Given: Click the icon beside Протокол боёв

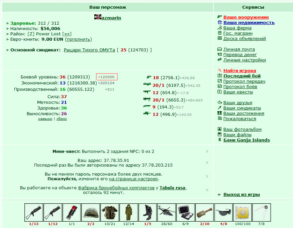Looking at the screenshot, I should pyautogui.click(x=219, y=86).
